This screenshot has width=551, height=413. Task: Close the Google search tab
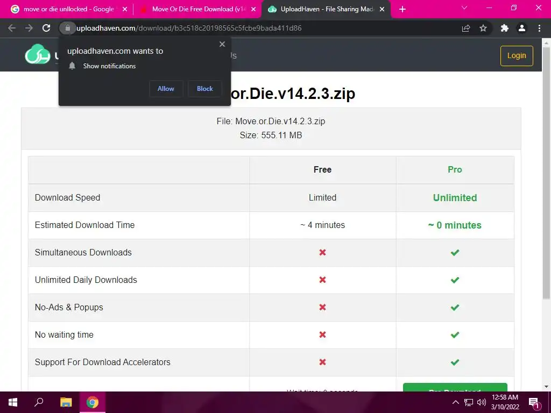tap(125, 9)
